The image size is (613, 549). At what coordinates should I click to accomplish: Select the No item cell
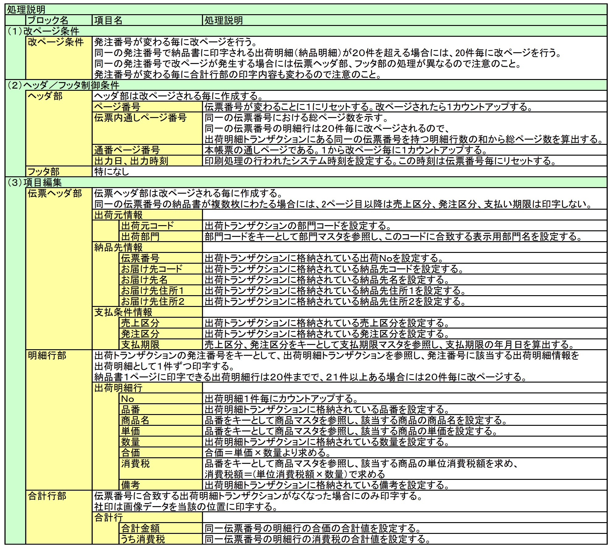click(161, 399)
